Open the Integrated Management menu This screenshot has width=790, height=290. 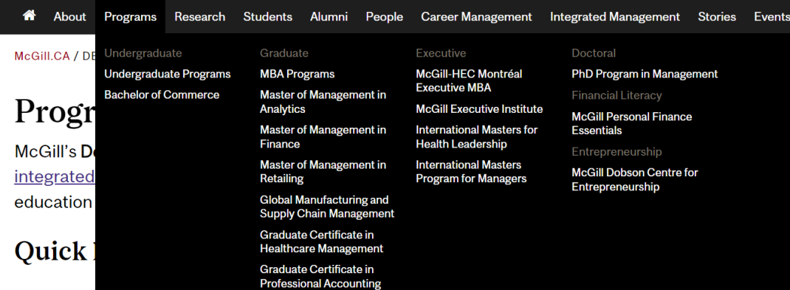click(x=615, y=17)
